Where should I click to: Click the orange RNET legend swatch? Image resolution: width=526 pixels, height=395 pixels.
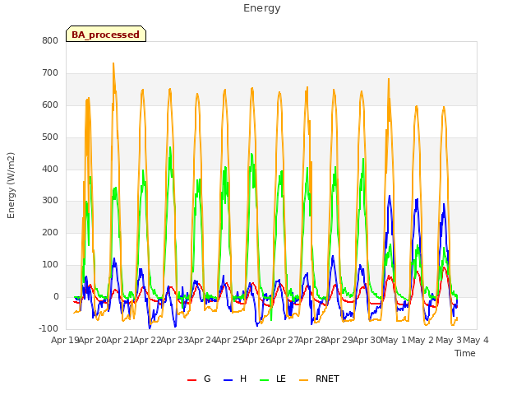pyautogui.click(x=303, y=380)
